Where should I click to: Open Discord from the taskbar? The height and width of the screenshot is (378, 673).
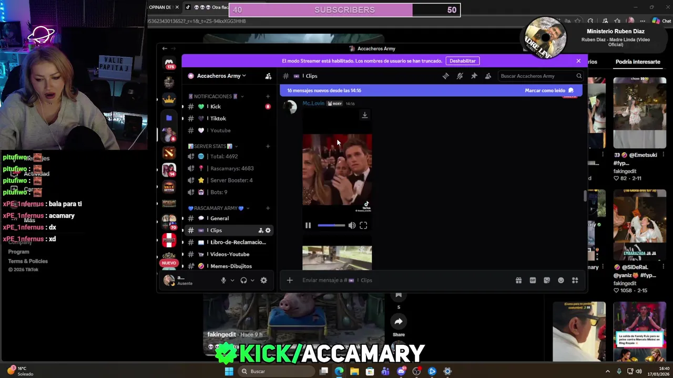(x=401, y=371)
